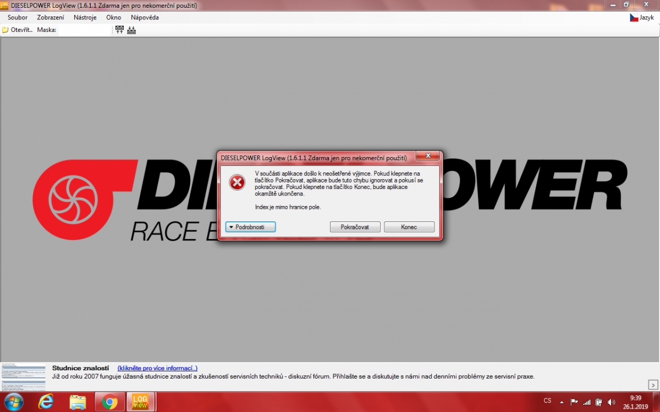This screenshot has width=660, height=412.
Task: Open the 'klikněte pro více informací' link
Action: tap(157, 368)
